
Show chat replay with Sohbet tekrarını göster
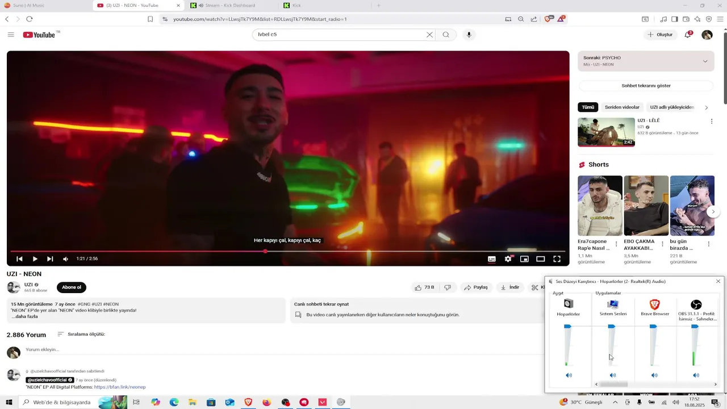[646, 86]
